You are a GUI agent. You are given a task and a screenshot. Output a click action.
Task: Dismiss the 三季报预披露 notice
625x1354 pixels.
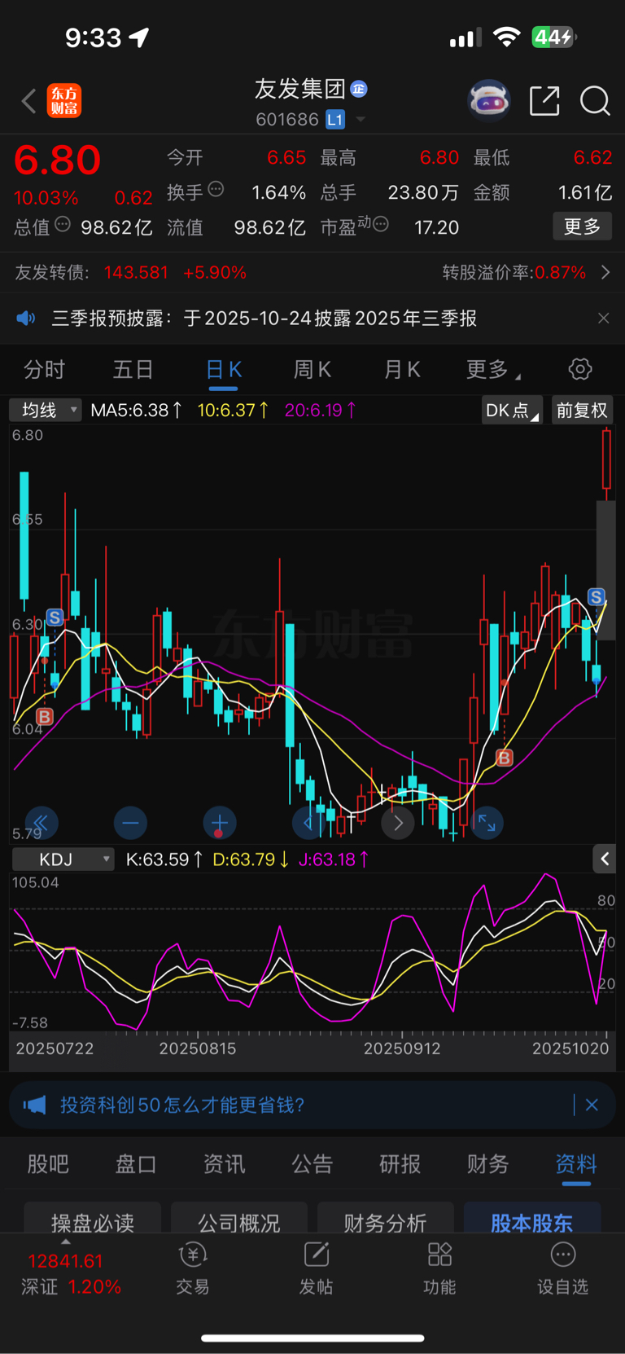603,318
